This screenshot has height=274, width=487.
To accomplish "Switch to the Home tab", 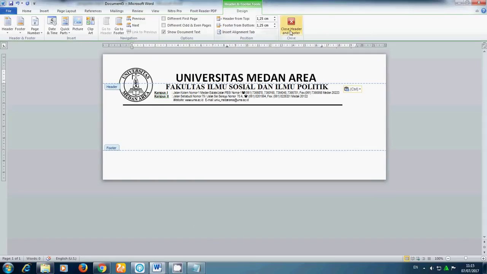I will pyautogui.click(x=27, y=11).
